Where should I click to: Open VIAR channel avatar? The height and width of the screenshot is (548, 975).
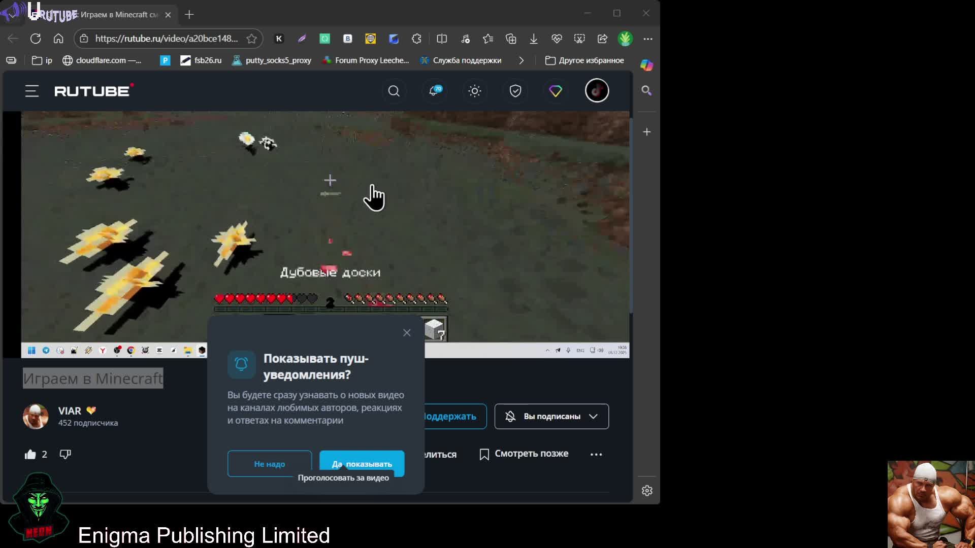click(x=36, y=417)
